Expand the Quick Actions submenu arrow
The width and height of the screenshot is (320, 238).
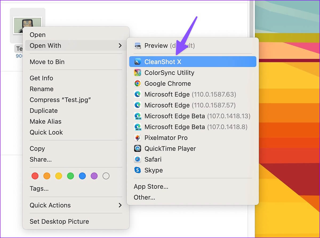pos(120,205)
